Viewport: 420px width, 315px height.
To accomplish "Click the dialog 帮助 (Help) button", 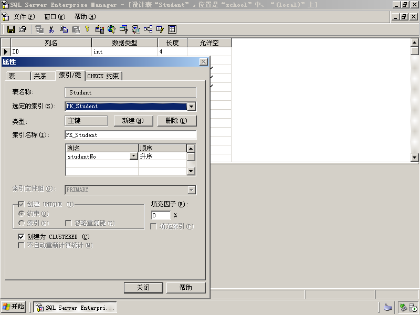I will tap(186, 288).
